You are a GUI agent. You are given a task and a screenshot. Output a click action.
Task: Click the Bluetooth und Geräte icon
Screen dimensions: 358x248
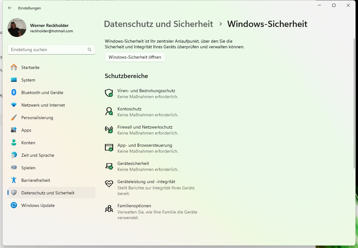pyautogui.click(x=14, y=92)
